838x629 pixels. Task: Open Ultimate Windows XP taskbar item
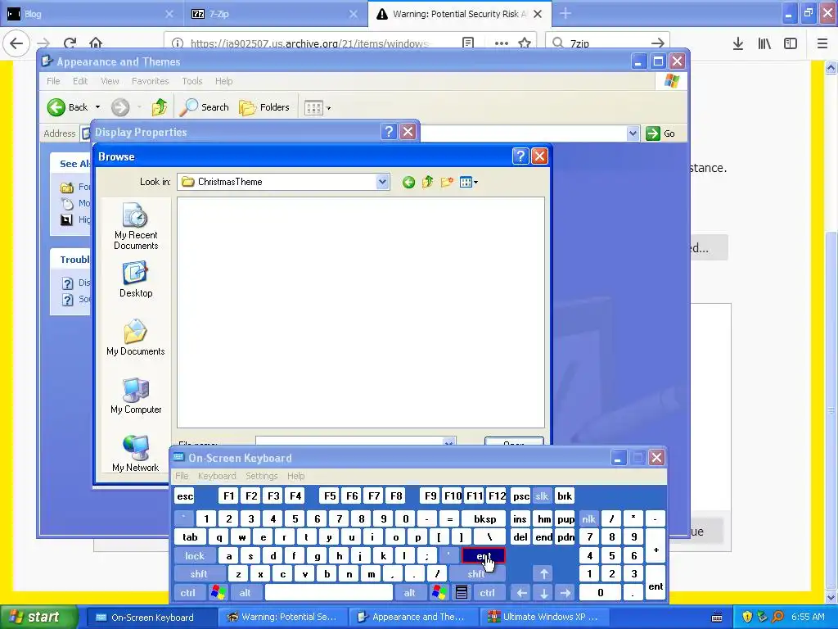546,618
